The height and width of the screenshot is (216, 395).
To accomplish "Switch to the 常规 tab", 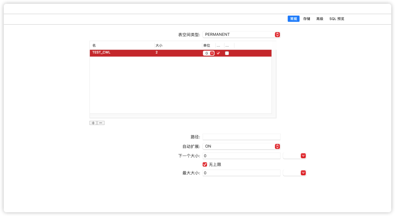I will [x=293, y=19].
